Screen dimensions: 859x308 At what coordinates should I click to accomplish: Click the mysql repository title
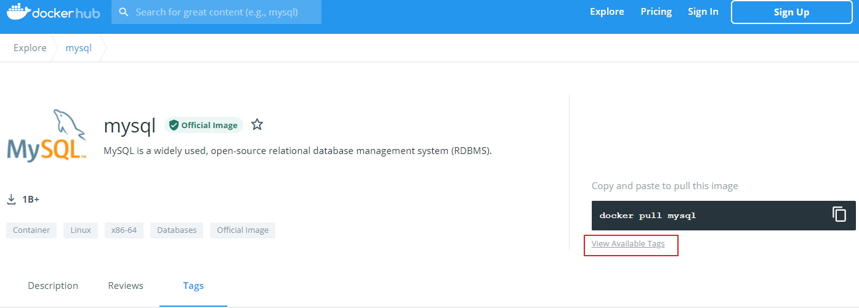129,126
